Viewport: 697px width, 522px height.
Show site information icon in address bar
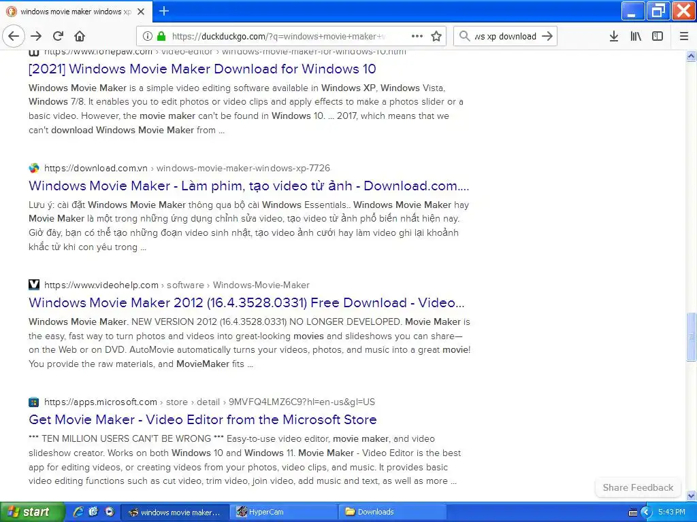pyautogui.click(x=147, y=36)
